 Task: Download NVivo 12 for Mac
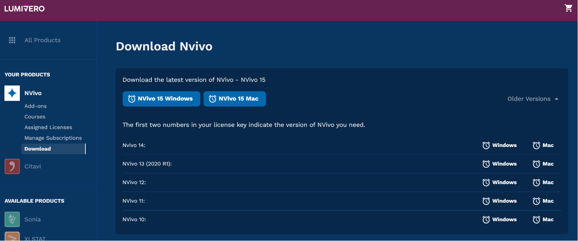pos(543,182)
